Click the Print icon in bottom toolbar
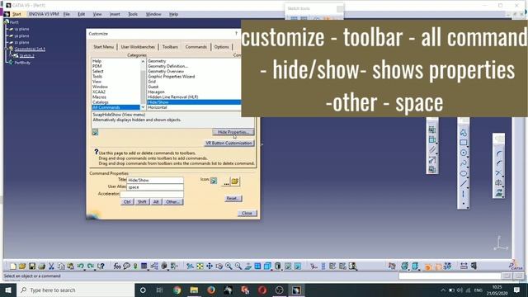 point(42,266)
